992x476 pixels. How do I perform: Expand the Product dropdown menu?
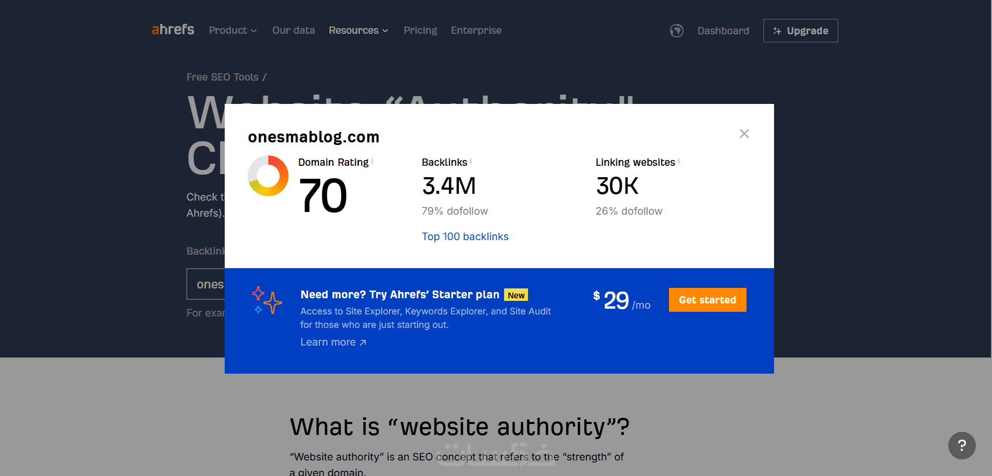(233, 31)
